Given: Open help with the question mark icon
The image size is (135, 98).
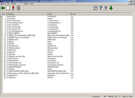Looking at the screenshot, I should click(x=101, y=8).
